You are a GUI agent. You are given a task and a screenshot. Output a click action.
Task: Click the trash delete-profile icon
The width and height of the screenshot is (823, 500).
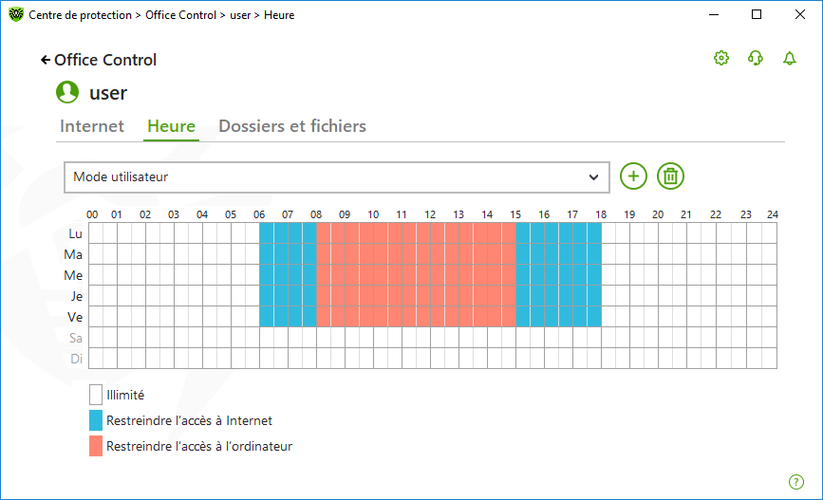(x=670, y=176)
